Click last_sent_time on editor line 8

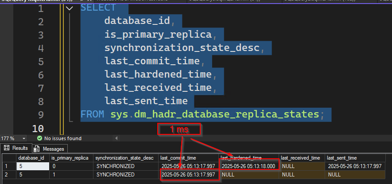[146, 101]
